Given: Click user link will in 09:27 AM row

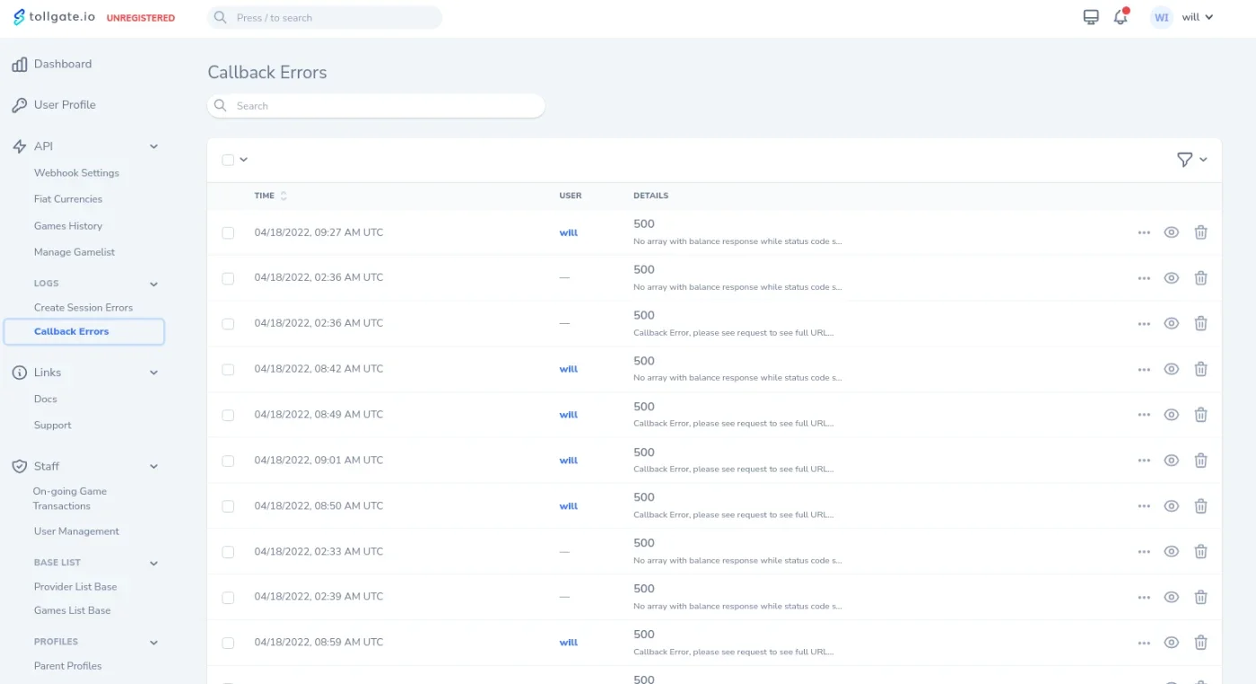Looking at the screenshot, I should 569,232.
